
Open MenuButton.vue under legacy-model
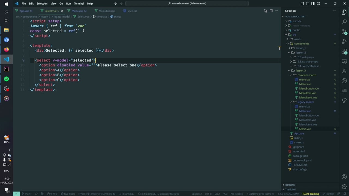pyautogui.click(x=309, y=115)
